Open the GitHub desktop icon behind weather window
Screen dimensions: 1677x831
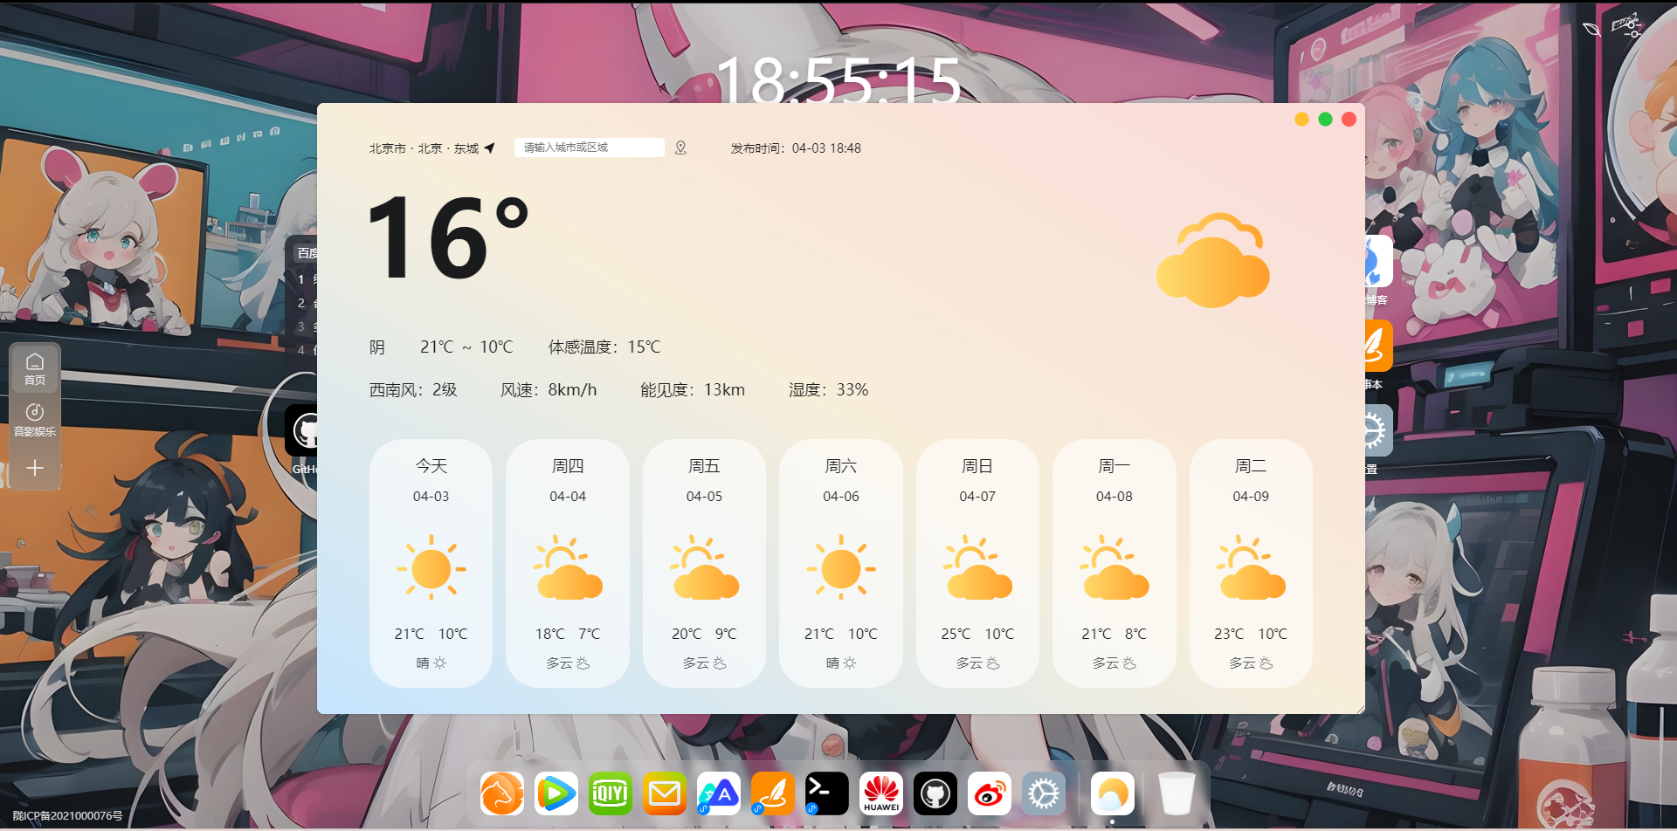pos(301,431)
